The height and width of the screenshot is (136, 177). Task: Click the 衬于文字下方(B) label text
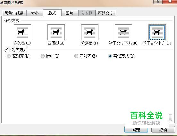[x=123, y=43]
